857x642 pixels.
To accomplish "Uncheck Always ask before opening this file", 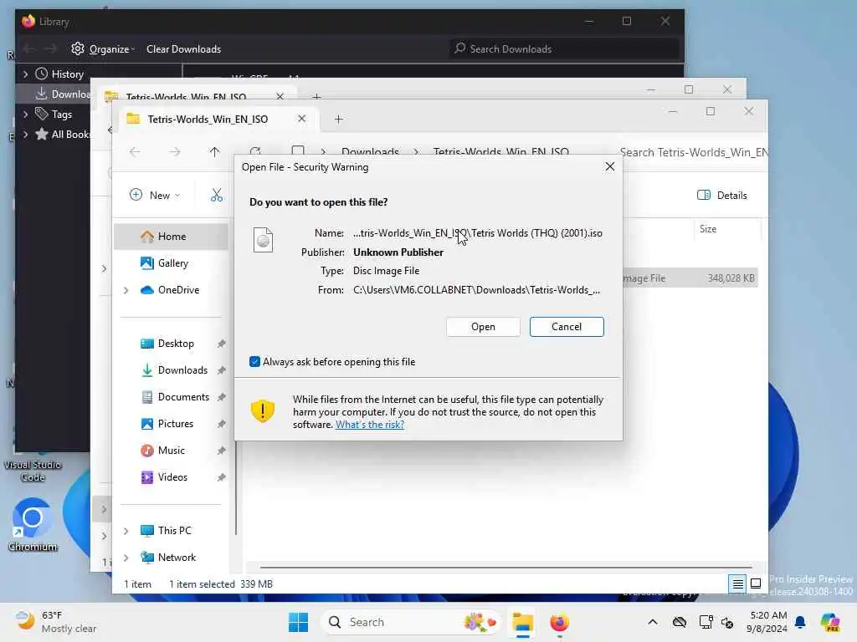I will pos(254,361).
